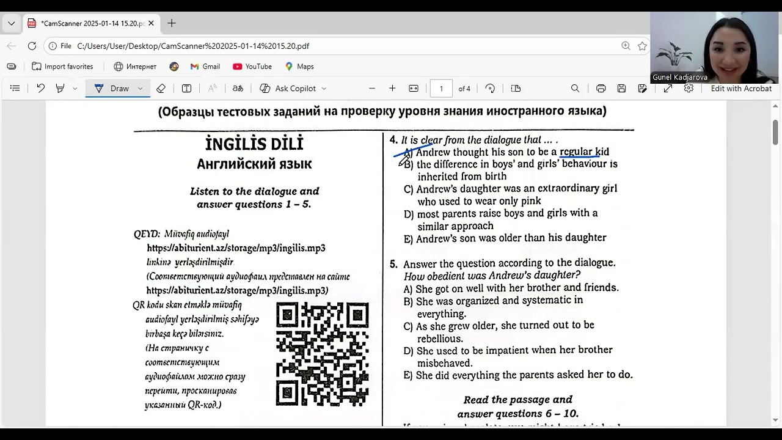
Task: Select the Erase tool
Action: click(x=161, y=89)
